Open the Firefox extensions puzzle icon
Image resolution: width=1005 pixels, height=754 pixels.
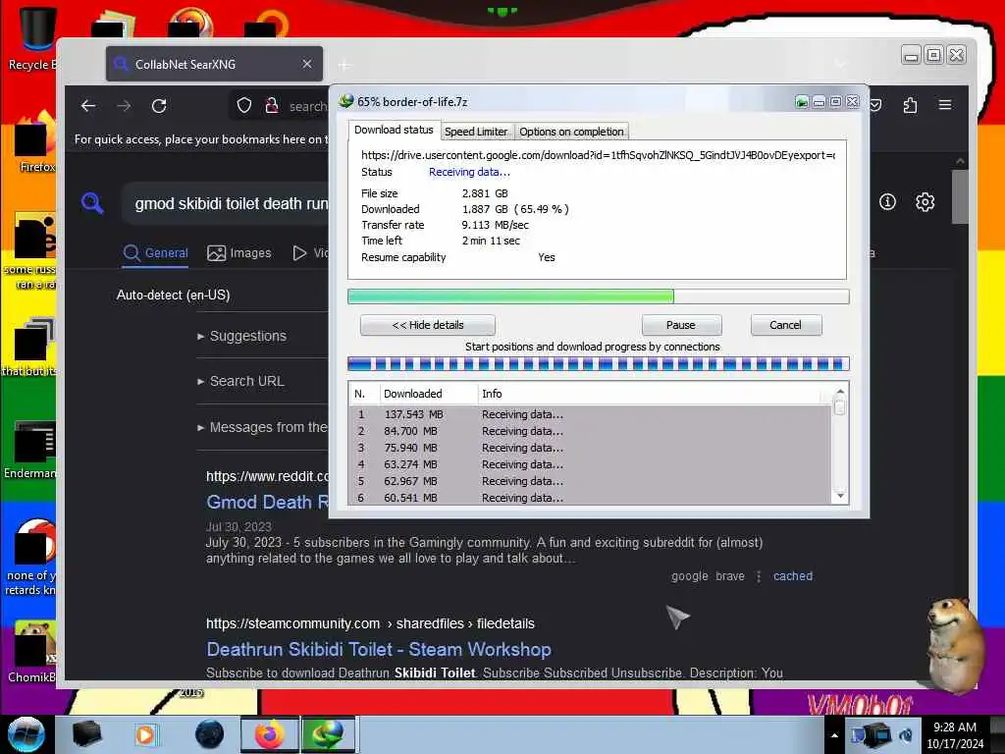(910, 105)
